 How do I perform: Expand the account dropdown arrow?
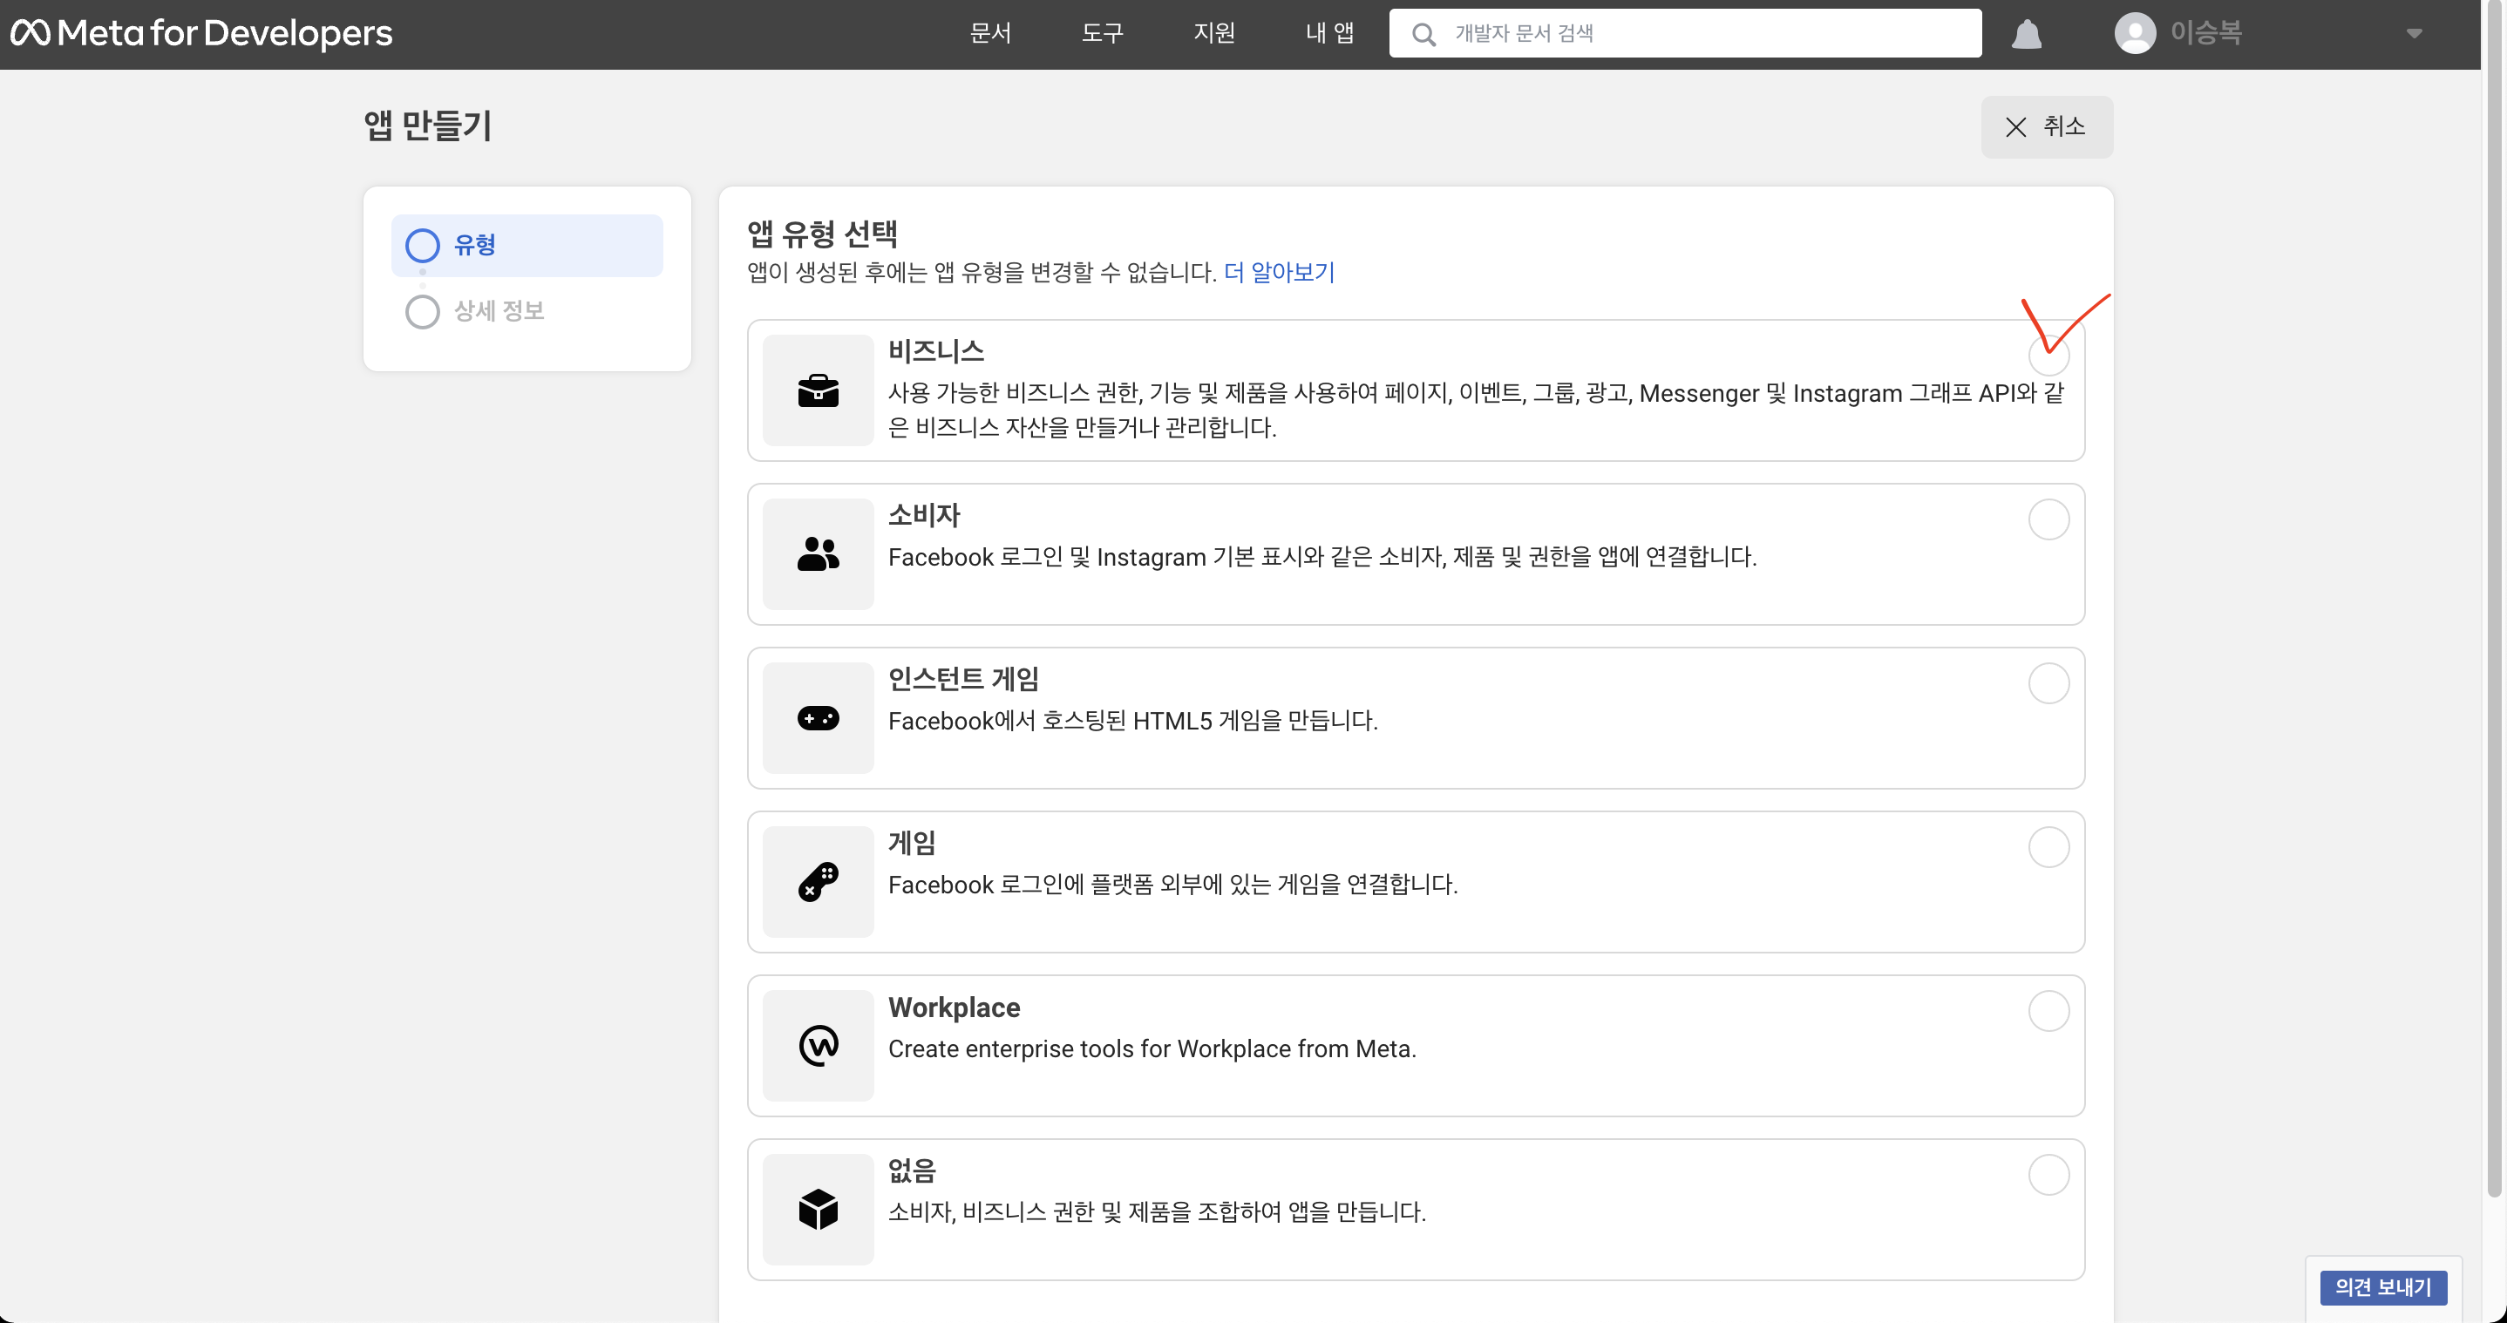click(x=2414, y=34)
